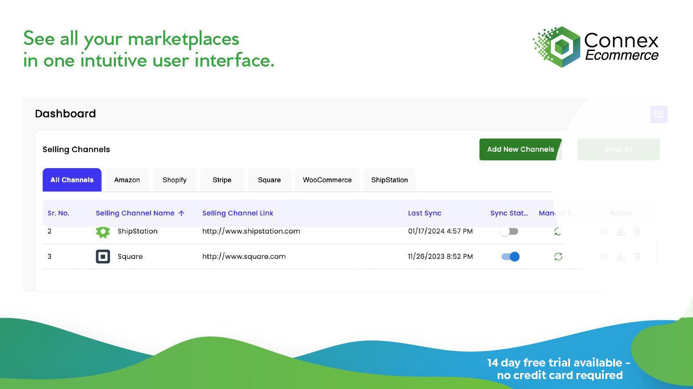Screen dimensions: 693x389
Task: Click the Square channel logo icon
Action: point(103,256)
